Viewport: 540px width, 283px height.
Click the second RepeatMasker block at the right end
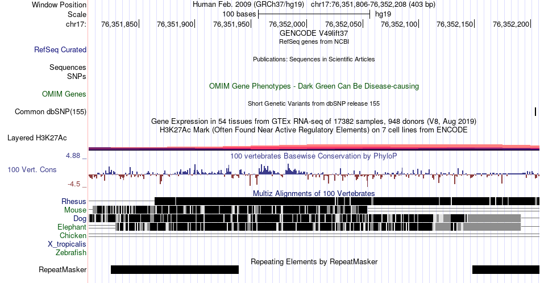(x=506, y=269)
